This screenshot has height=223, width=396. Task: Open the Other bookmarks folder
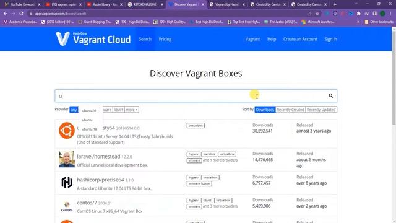click(379, 22)
